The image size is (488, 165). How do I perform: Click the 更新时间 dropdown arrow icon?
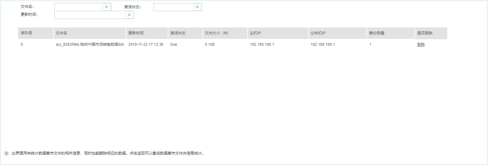[129, 15]
